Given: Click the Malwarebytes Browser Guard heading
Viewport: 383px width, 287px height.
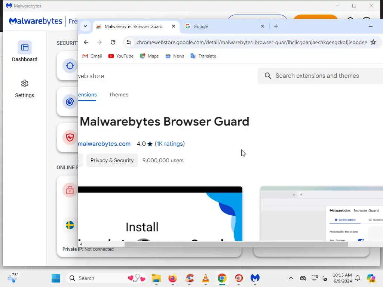Looking at the screenshot, I should 165,121.
